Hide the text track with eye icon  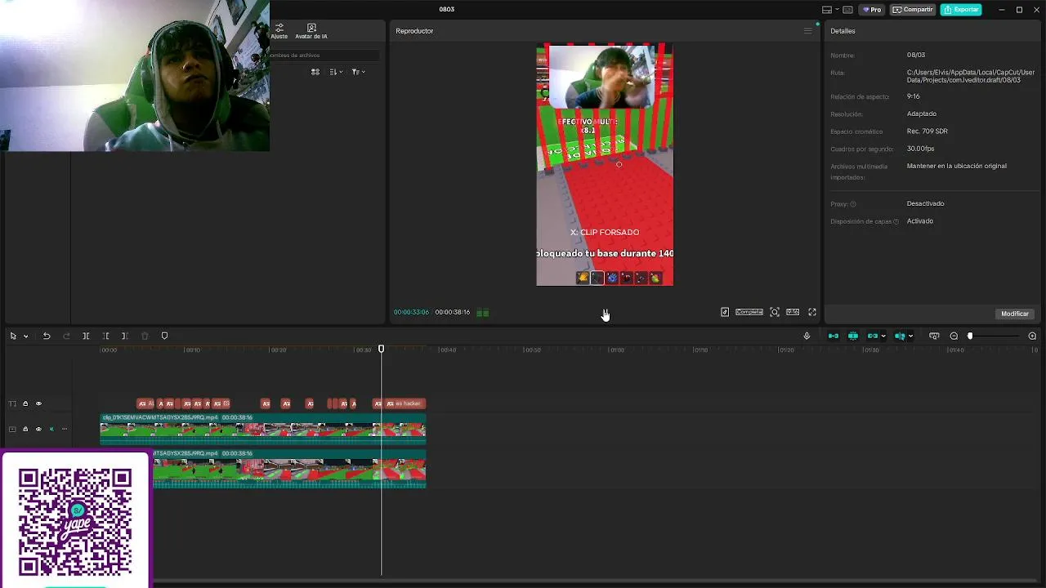coord(38,403)
